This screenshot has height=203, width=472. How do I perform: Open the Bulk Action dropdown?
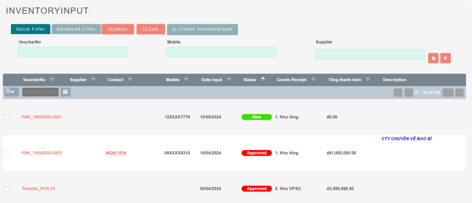[x=41, y=92]
